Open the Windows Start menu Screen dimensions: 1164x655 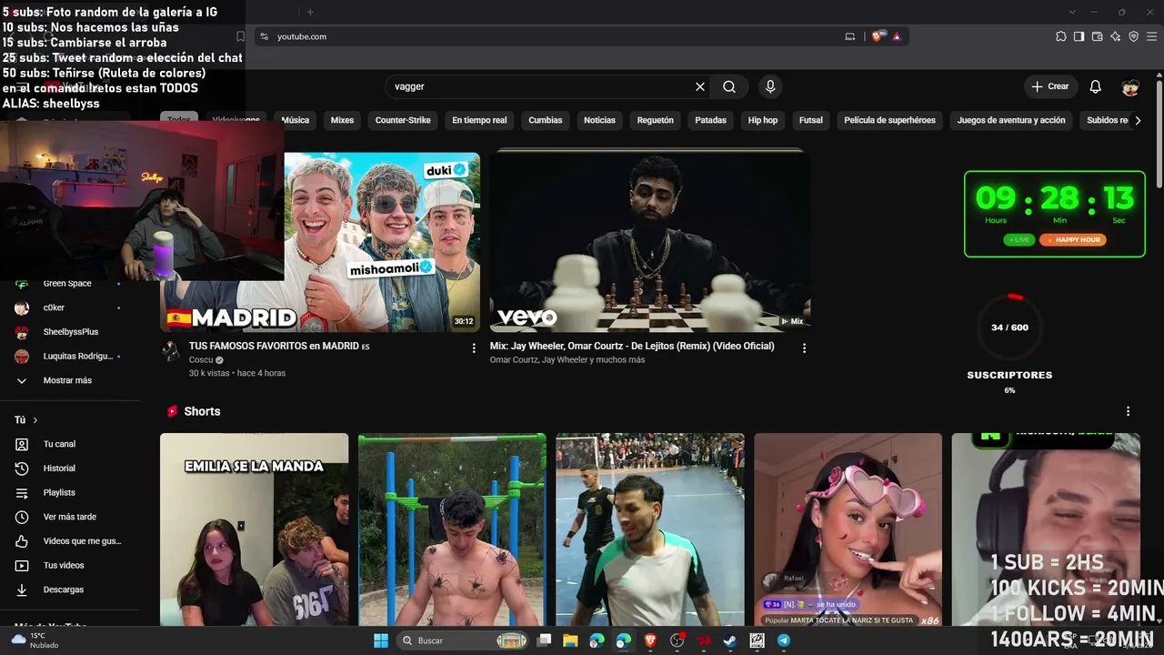pos(381,640)
